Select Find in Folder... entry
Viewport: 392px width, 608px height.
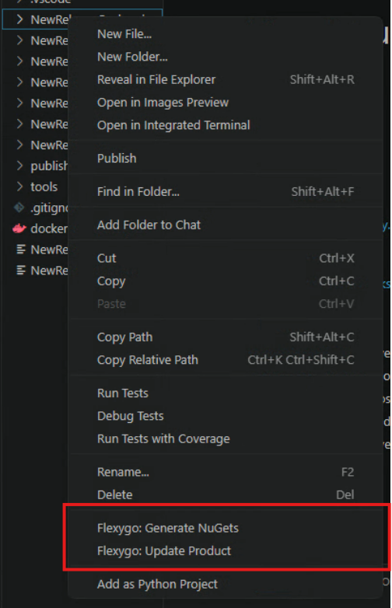click(138, 191)
